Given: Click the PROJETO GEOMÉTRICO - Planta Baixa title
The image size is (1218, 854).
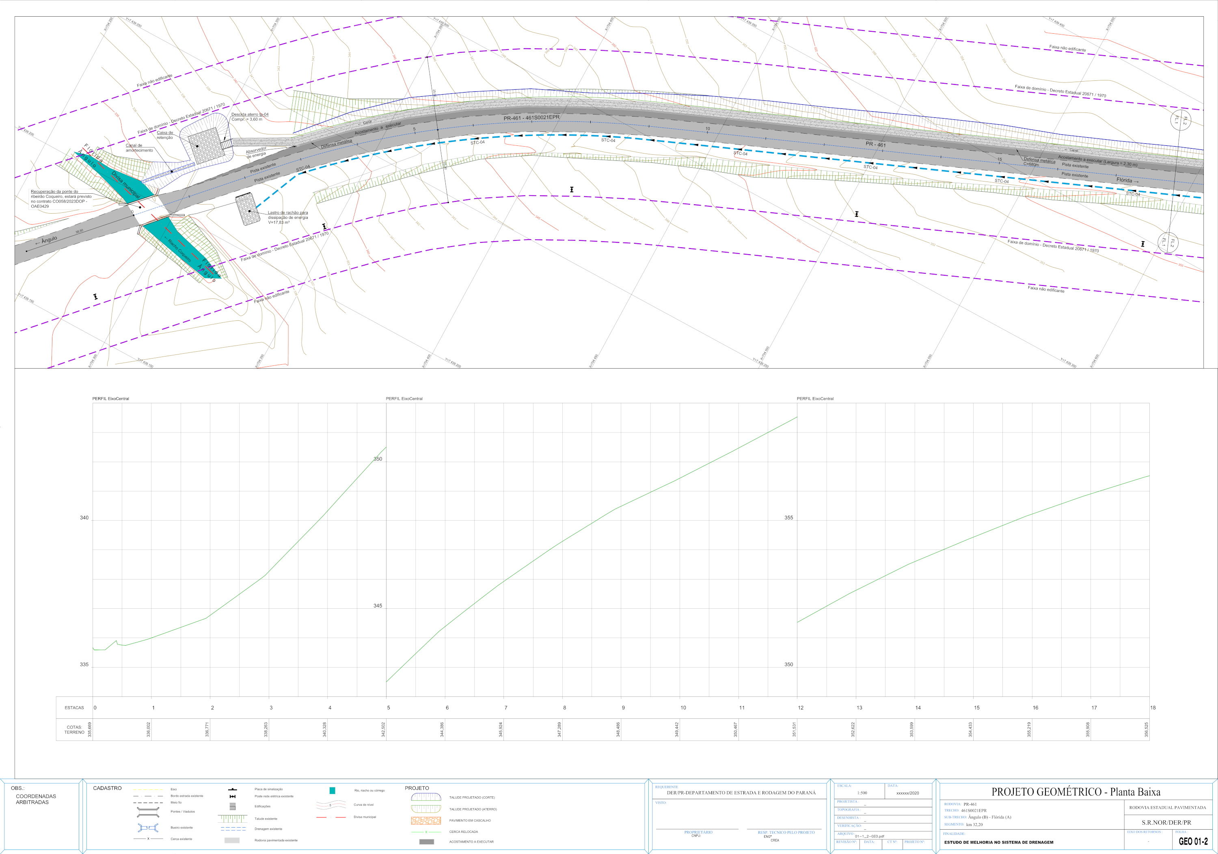Looking at the screenshot, I should [x=1076, y=792].
